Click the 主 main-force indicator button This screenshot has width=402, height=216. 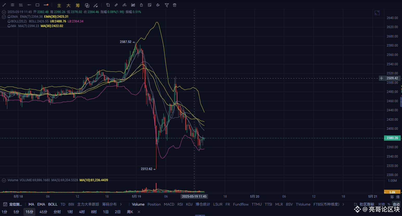pos(59,5)
